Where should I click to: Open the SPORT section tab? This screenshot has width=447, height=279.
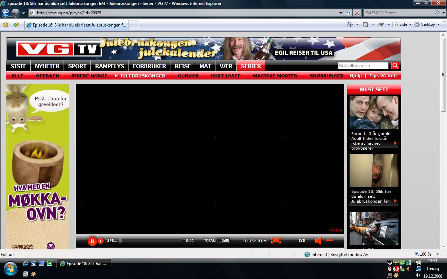click(77, 66)
